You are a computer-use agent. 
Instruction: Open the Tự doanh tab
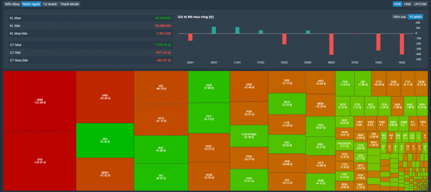click(x=50, y=4)
